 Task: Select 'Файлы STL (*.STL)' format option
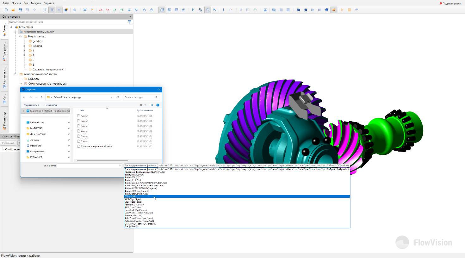point(237,177)
